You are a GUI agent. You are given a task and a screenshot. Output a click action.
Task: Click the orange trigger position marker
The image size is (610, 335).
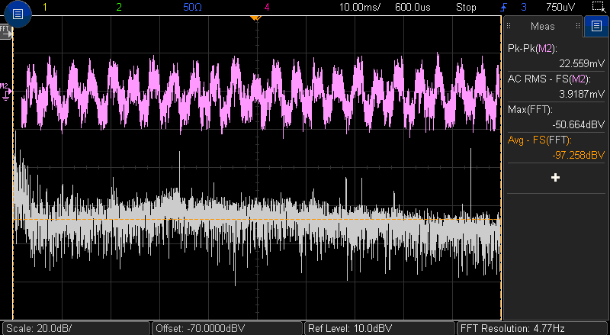255,18
